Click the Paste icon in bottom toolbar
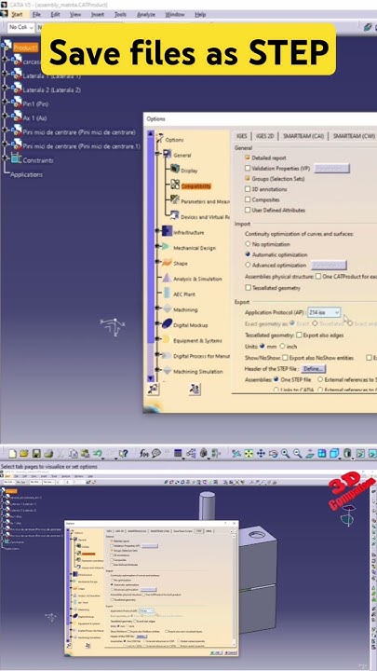This screenshot has width=377, height=671. click(x=85, y=453)
